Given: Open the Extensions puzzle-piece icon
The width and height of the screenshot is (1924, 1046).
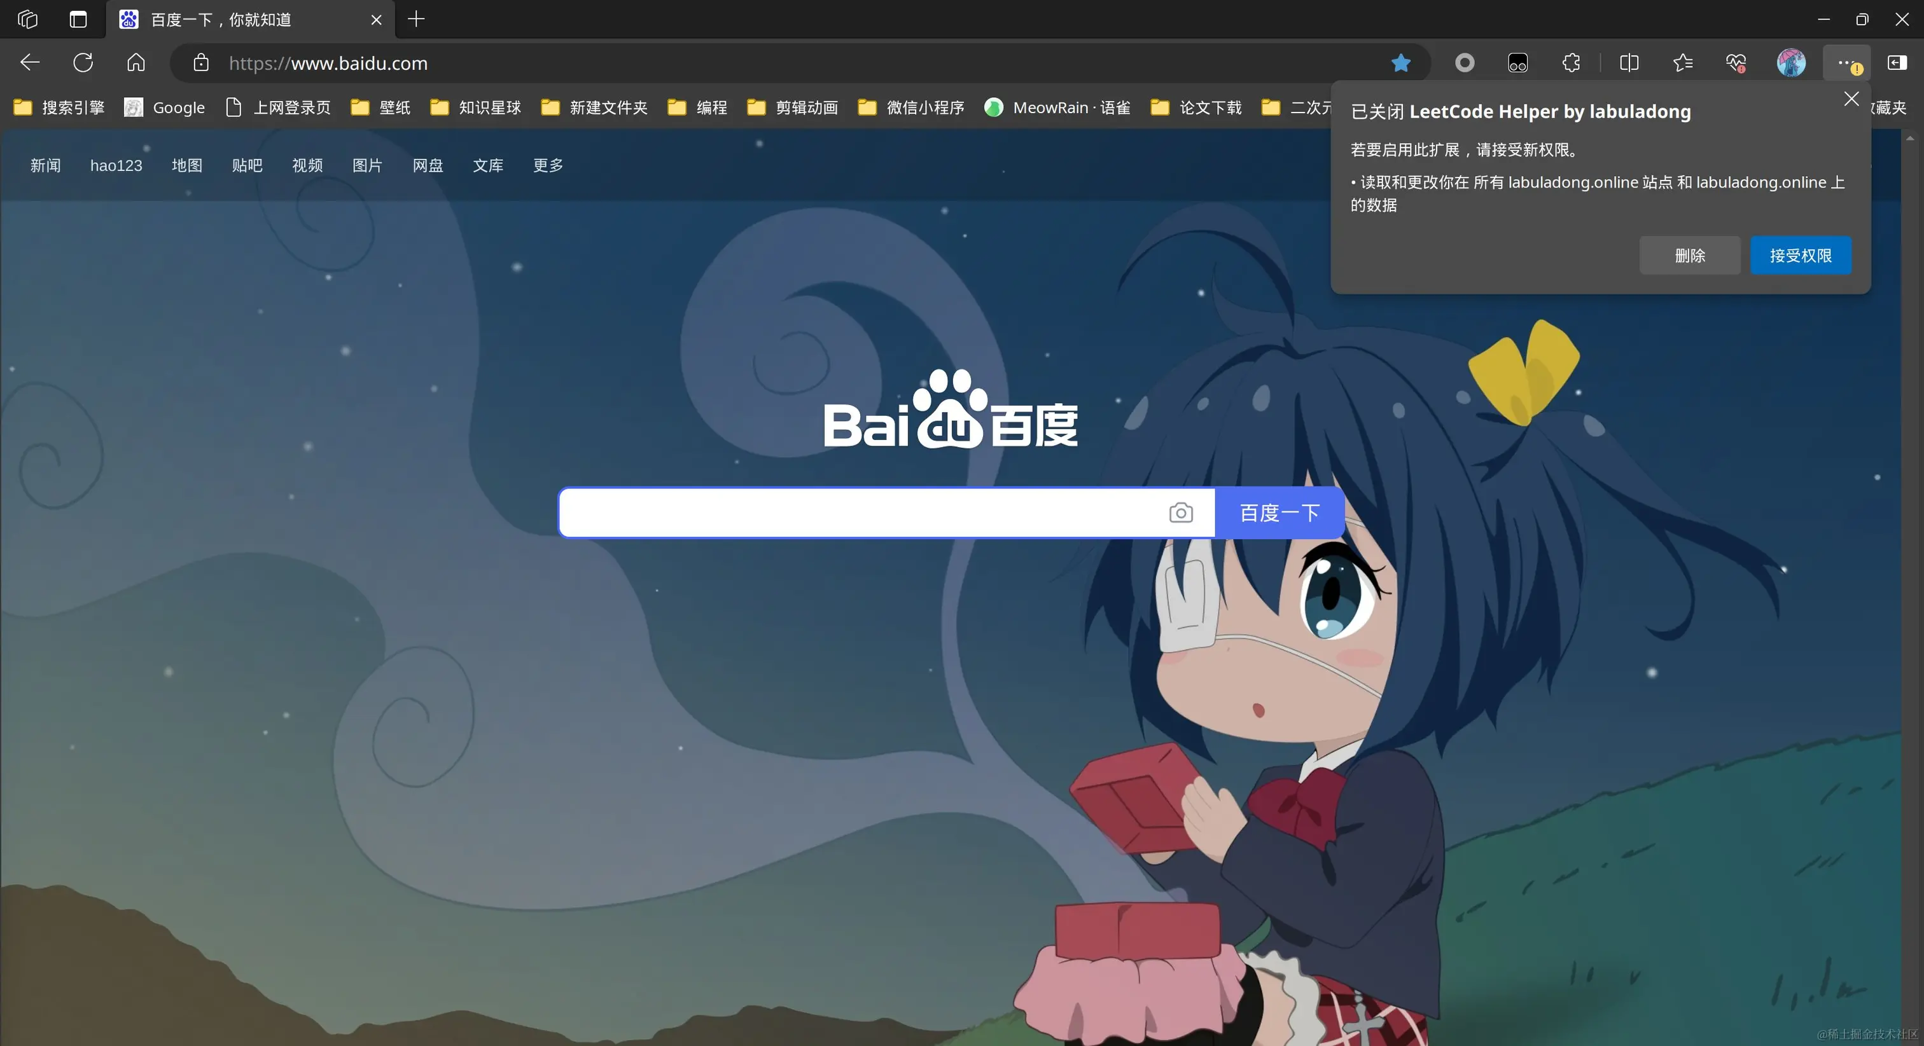Looking at the screenshot, I should click(x=1571, y=63).
